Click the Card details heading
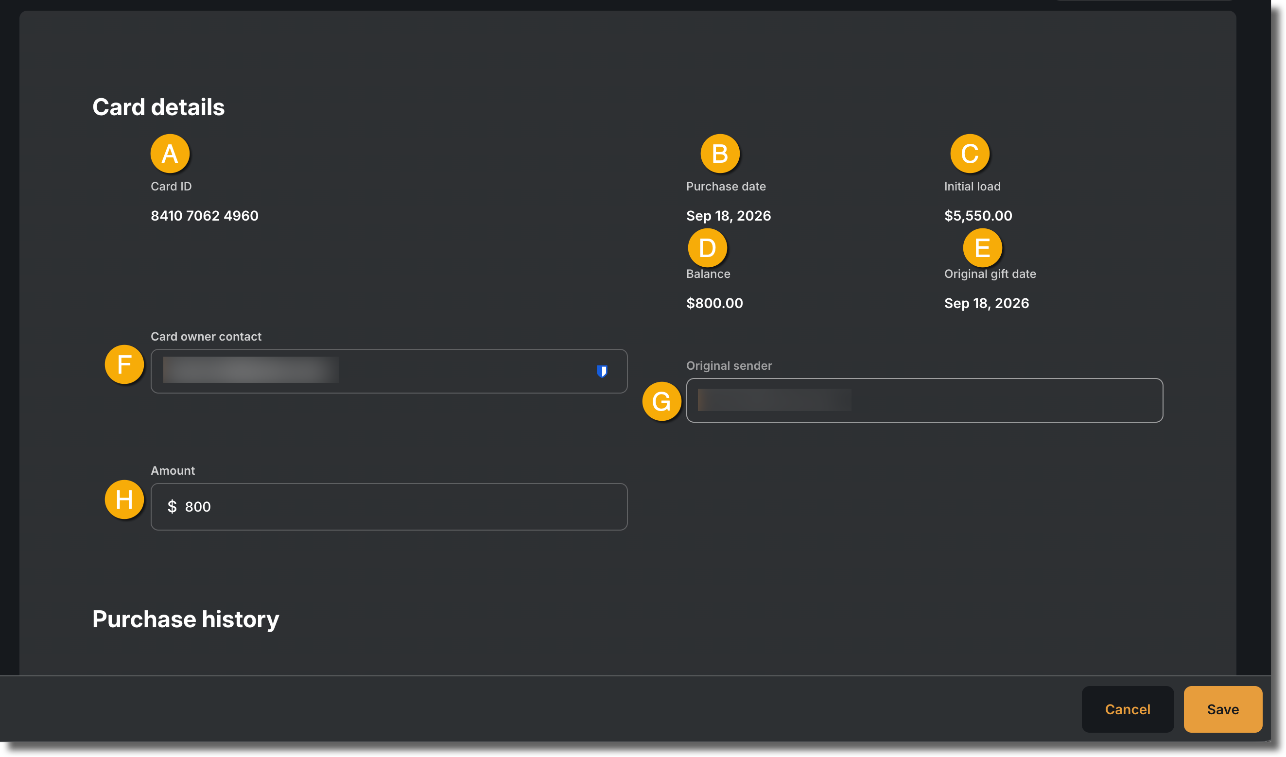 tap(159, 107)
